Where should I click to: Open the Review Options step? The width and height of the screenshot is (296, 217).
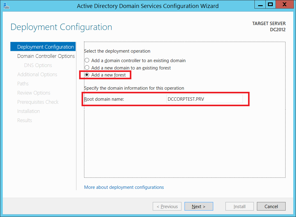(34, 93)
